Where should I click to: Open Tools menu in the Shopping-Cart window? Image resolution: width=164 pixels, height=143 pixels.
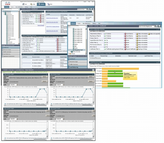[99, 23]
